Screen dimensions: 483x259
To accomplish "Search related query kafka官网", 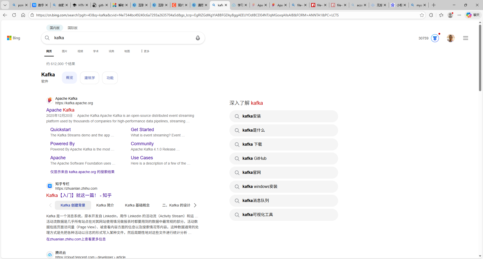I will (284, 173).
